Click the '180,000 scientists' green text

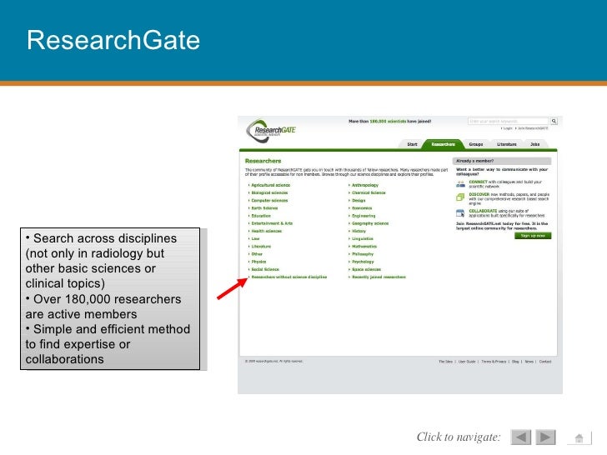(388, 121)
